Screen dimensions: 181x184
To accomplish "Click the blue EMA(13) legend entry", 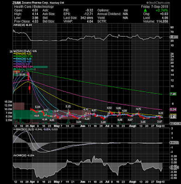I will (23, 62).
